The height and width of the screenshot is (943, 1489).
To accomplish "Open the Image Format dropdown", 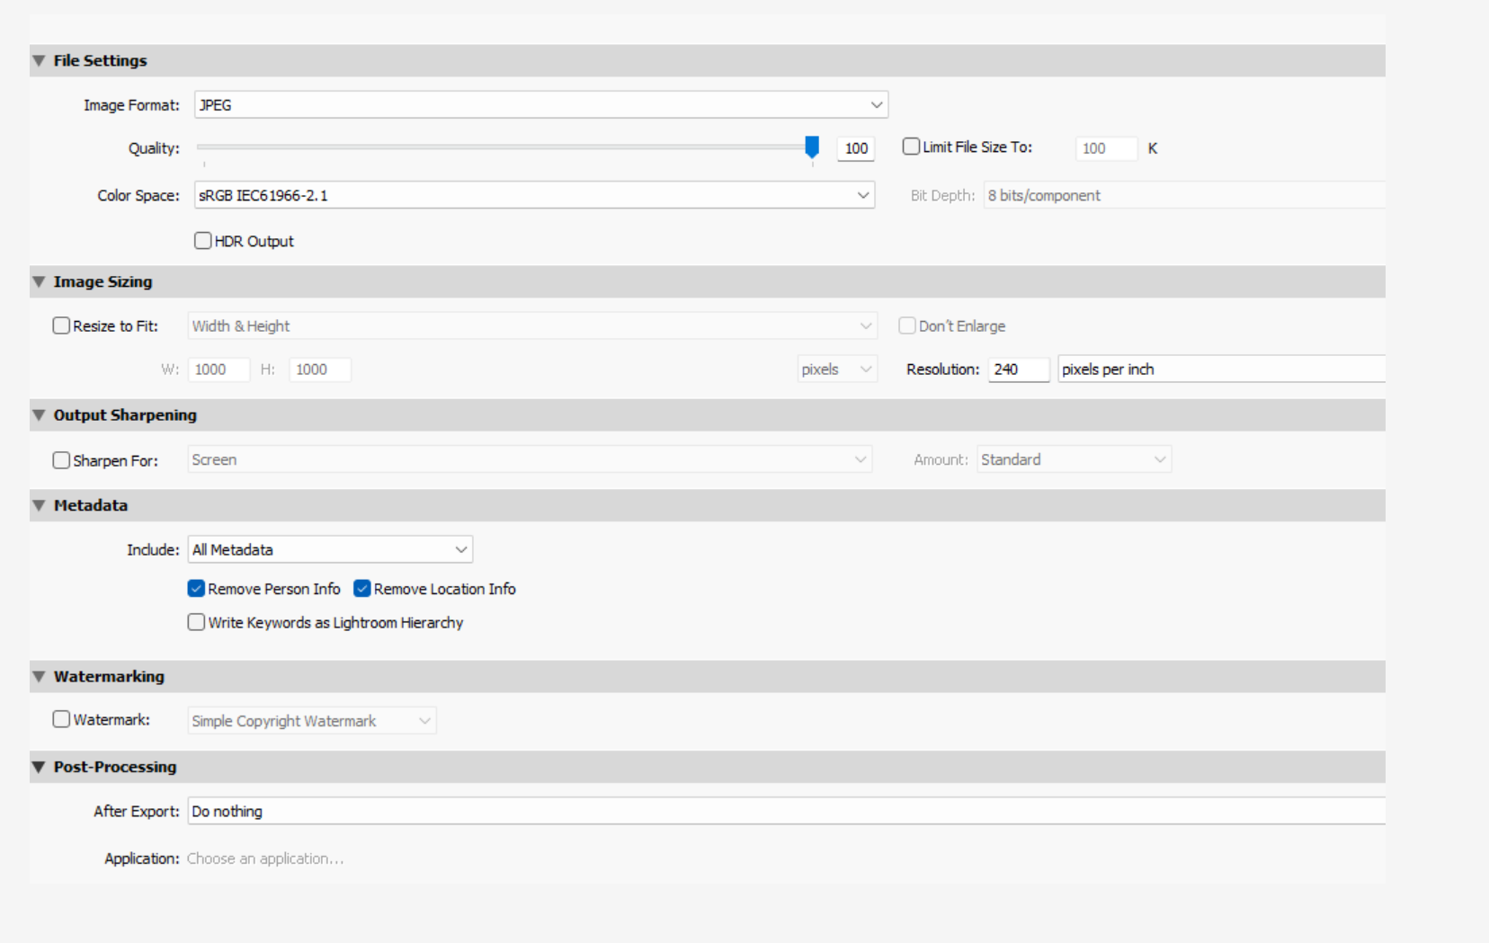I will click(x=540, y=105).
